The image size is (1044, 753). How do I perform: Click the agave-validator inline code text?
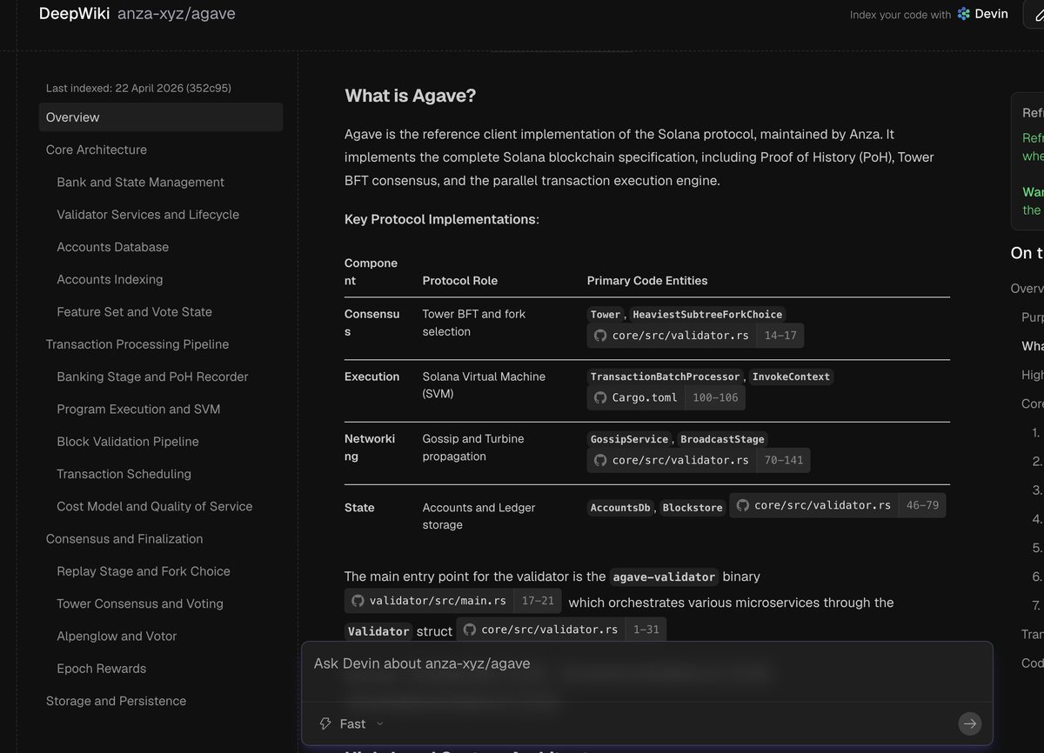(664, 576)
